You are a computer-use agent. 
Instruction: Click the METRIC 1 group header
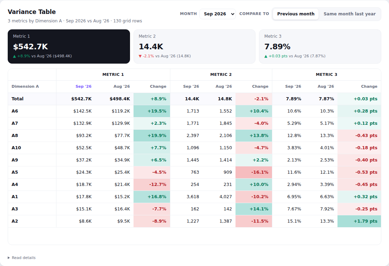click(113, 74)
